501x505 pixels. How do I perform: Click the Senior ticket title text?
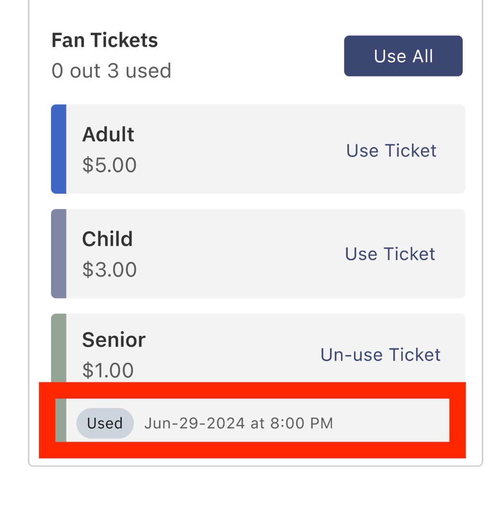114,339
